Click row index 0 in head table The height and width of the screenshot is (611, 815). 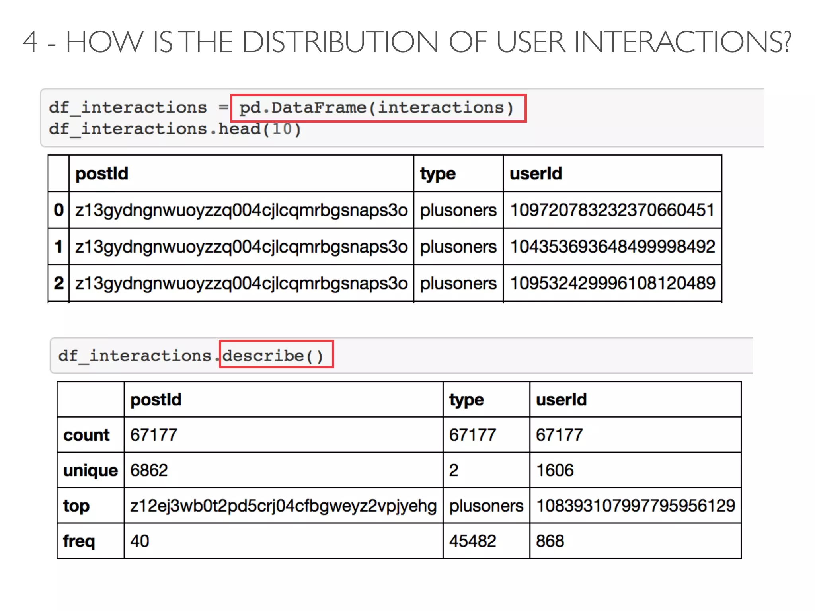58,210
